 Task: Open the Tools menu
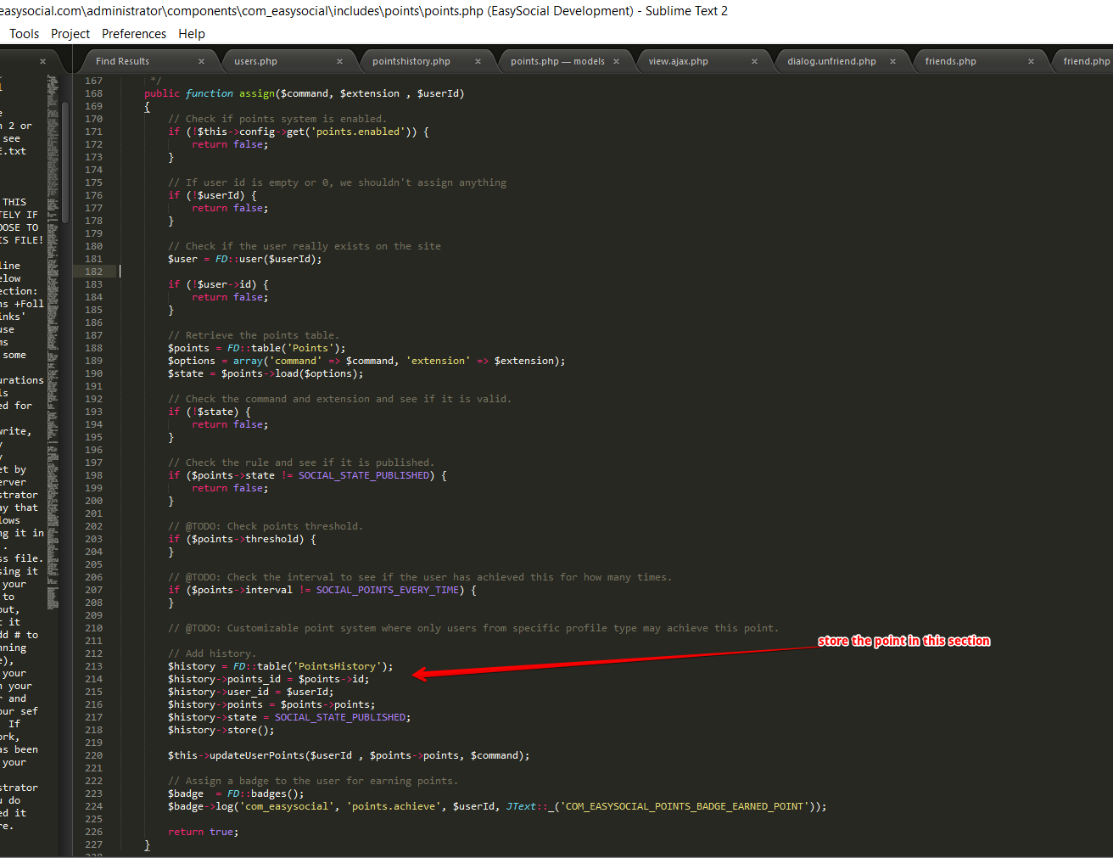point(24,34)
